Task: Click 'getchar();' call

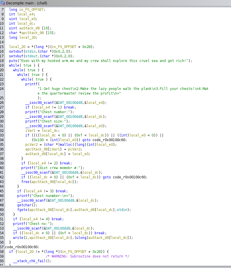Action: [x=27, y=205]
